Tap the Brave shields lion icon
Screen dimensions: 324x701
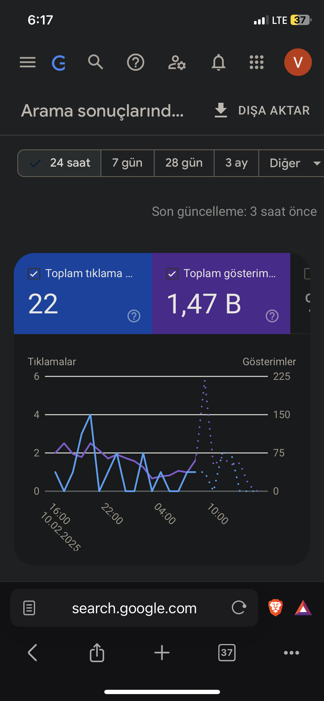276,607
